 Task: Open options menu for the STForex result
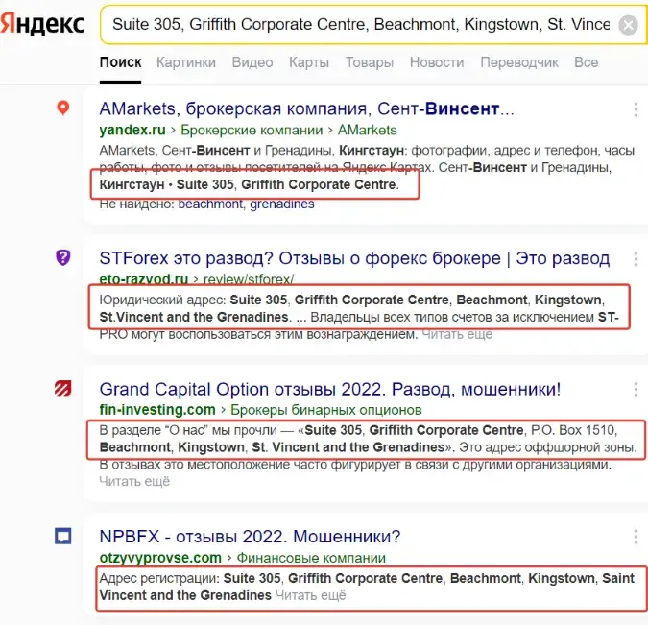[x=636, y=259]
